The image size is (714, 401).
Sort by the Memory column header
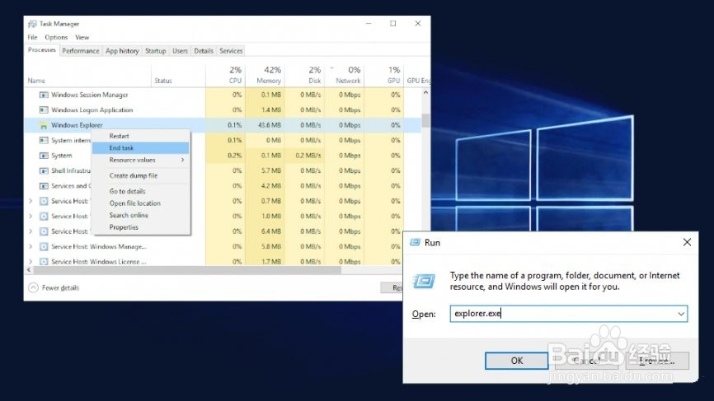(x=265, y=75)
